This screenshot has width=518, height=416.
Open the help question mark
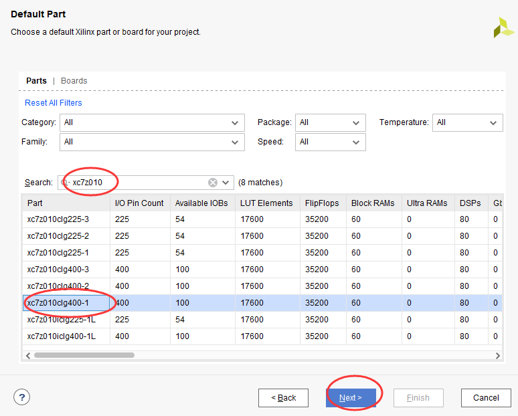[22, 397]
